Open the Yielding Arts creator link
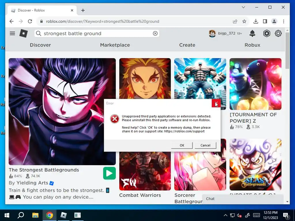Screen dimensions: 295x221 (x=32, y=183)
